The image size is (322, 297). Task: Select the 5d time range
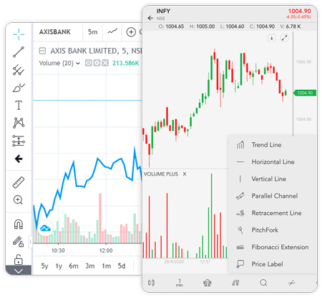click(122, 266)
